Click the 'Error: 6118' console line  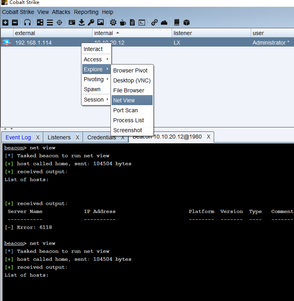pyautogui.click(x=28, y=227)
